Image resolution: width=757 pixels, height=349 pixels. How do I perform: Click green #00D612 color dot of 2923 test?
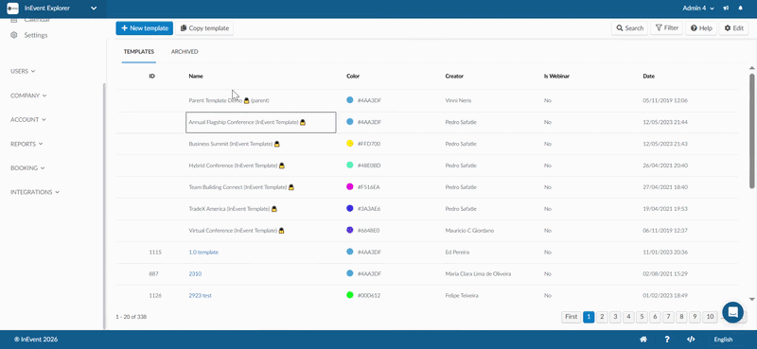[350, 295]
